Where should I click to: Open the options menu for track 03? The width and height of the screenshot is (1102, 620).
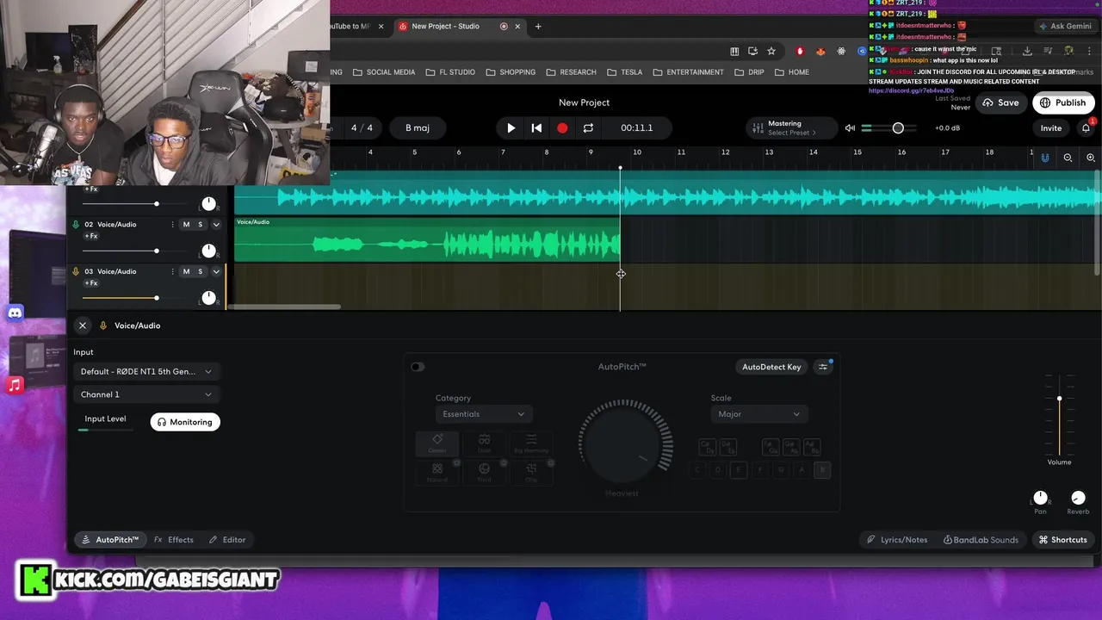tap(173, 271)
